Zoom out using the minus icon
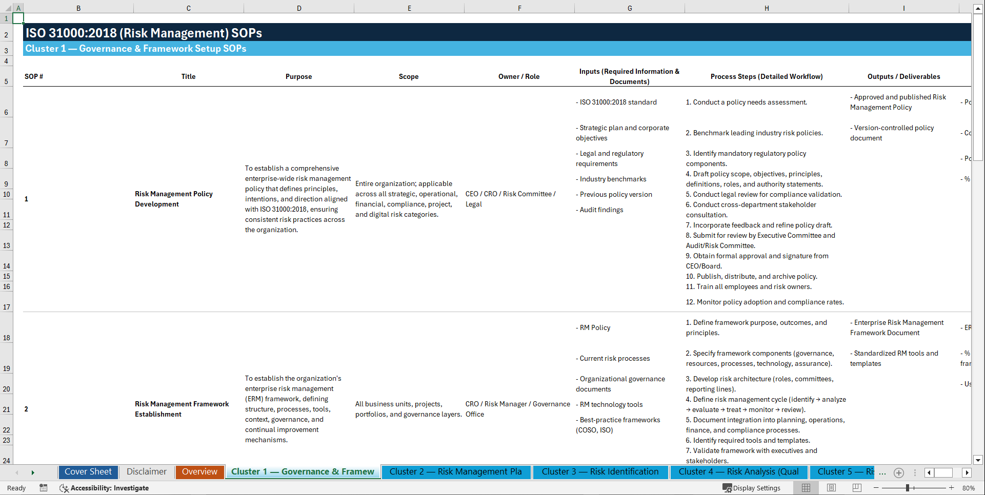This screenshot has width=985, height=495. pyautogui.click(x=877, y=488)
